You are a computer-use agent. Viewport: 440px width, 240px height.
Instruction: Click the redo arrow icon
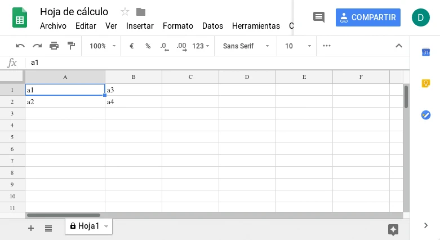click(x=37, y=46)
